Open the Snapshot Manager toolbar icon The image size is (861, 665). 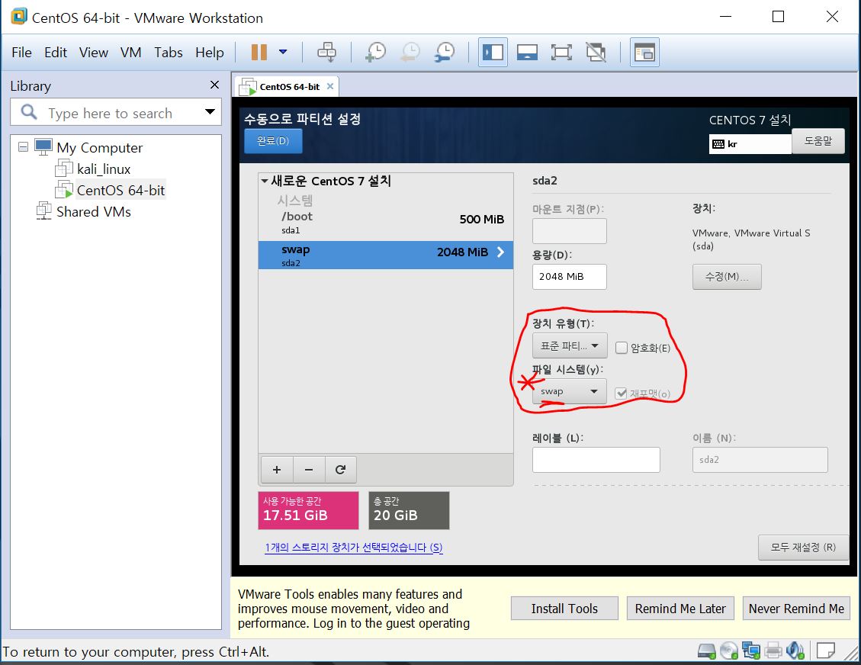445,52
